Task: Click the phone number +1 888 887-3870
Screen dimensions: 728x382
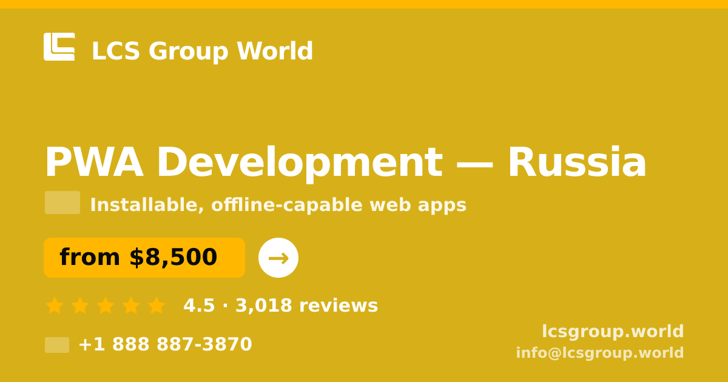Action: 165,345
